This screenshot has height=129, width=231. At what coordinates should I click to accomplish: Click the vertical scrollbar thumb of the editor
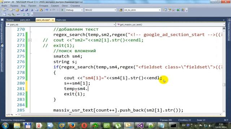(x=224, y=85)
